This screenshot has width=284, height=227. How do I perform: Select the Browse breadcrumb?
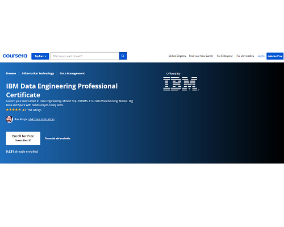[11, 73]
